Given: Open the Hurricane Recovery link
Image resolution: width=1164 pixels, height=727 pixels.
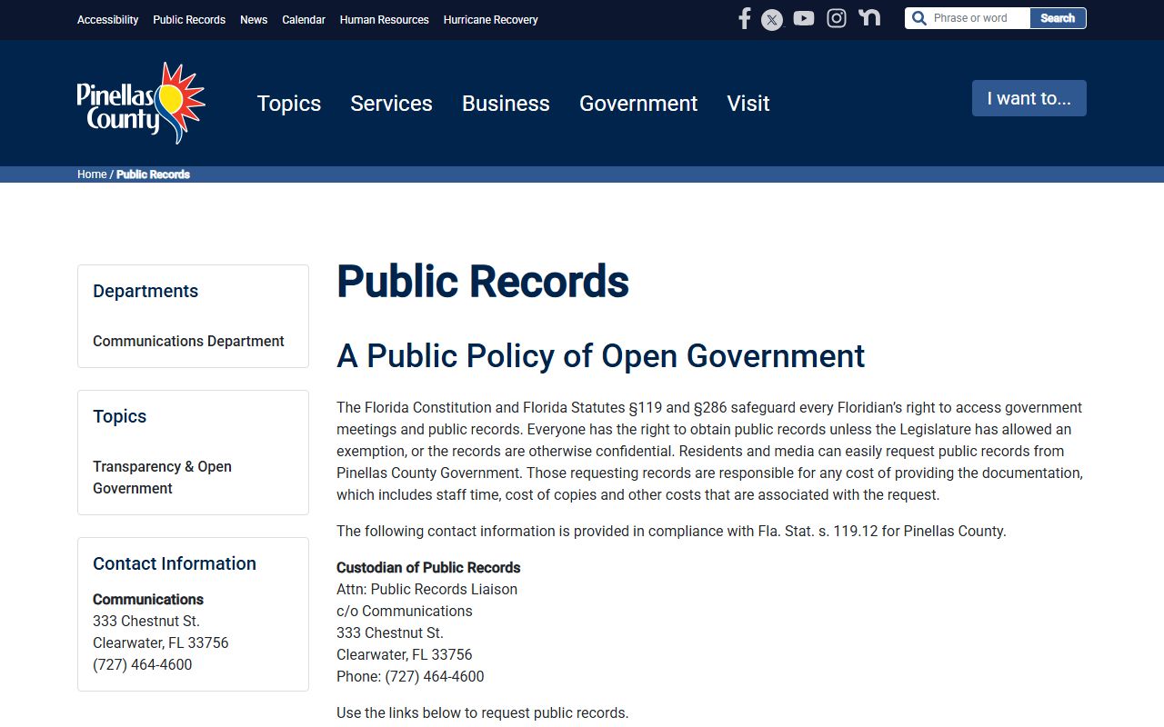Looking at the screenshot, I should 491,20.
